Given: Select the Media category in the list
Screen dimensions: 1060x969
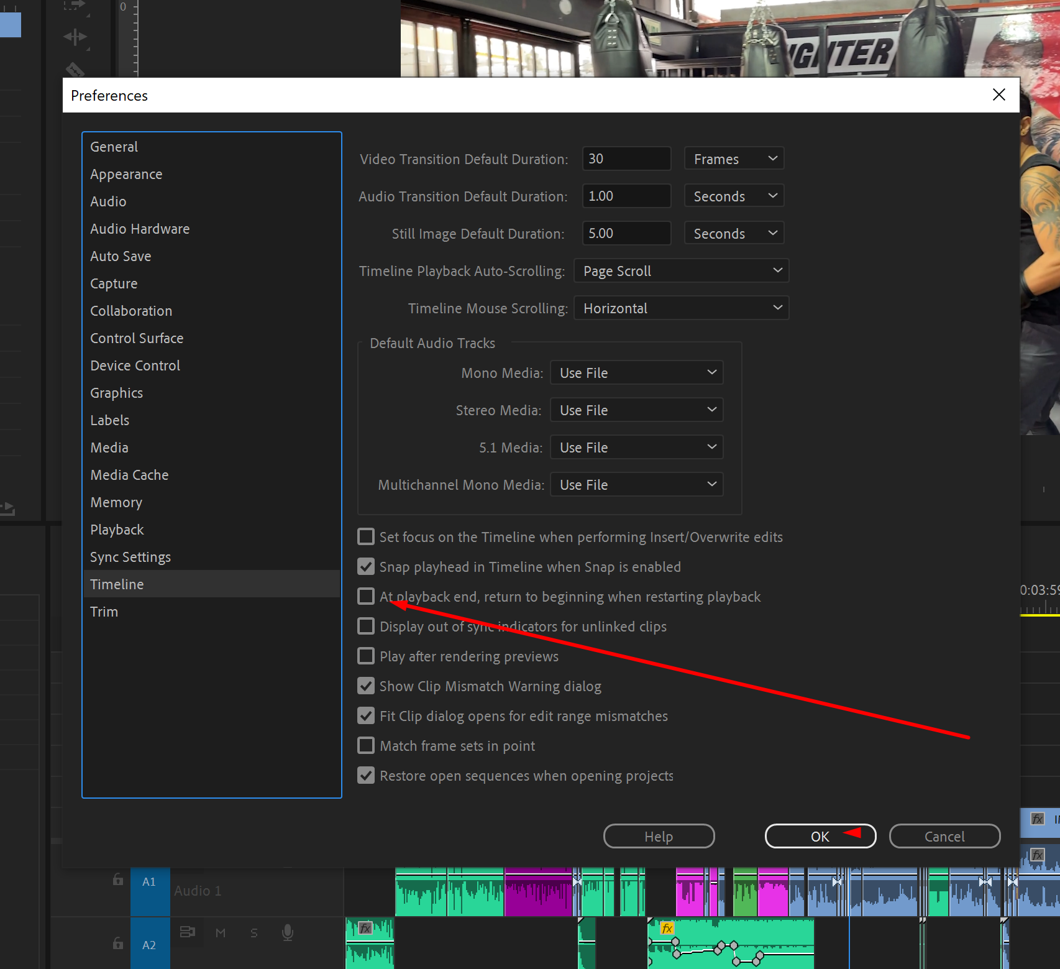Looking at the screenshot, I should click(x=212, y=448).
